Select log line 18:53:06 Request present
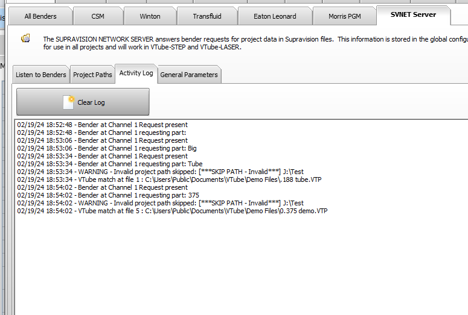468x315 pixels. [103, 140]
